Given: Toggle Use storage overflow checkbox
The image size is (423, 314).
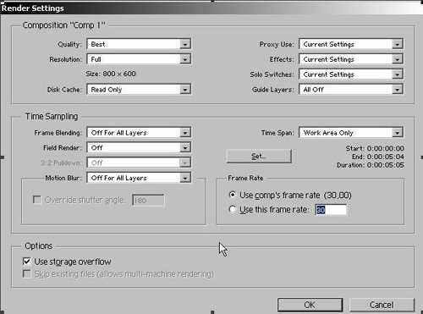Looking at the screenshot, I should 27,262.
